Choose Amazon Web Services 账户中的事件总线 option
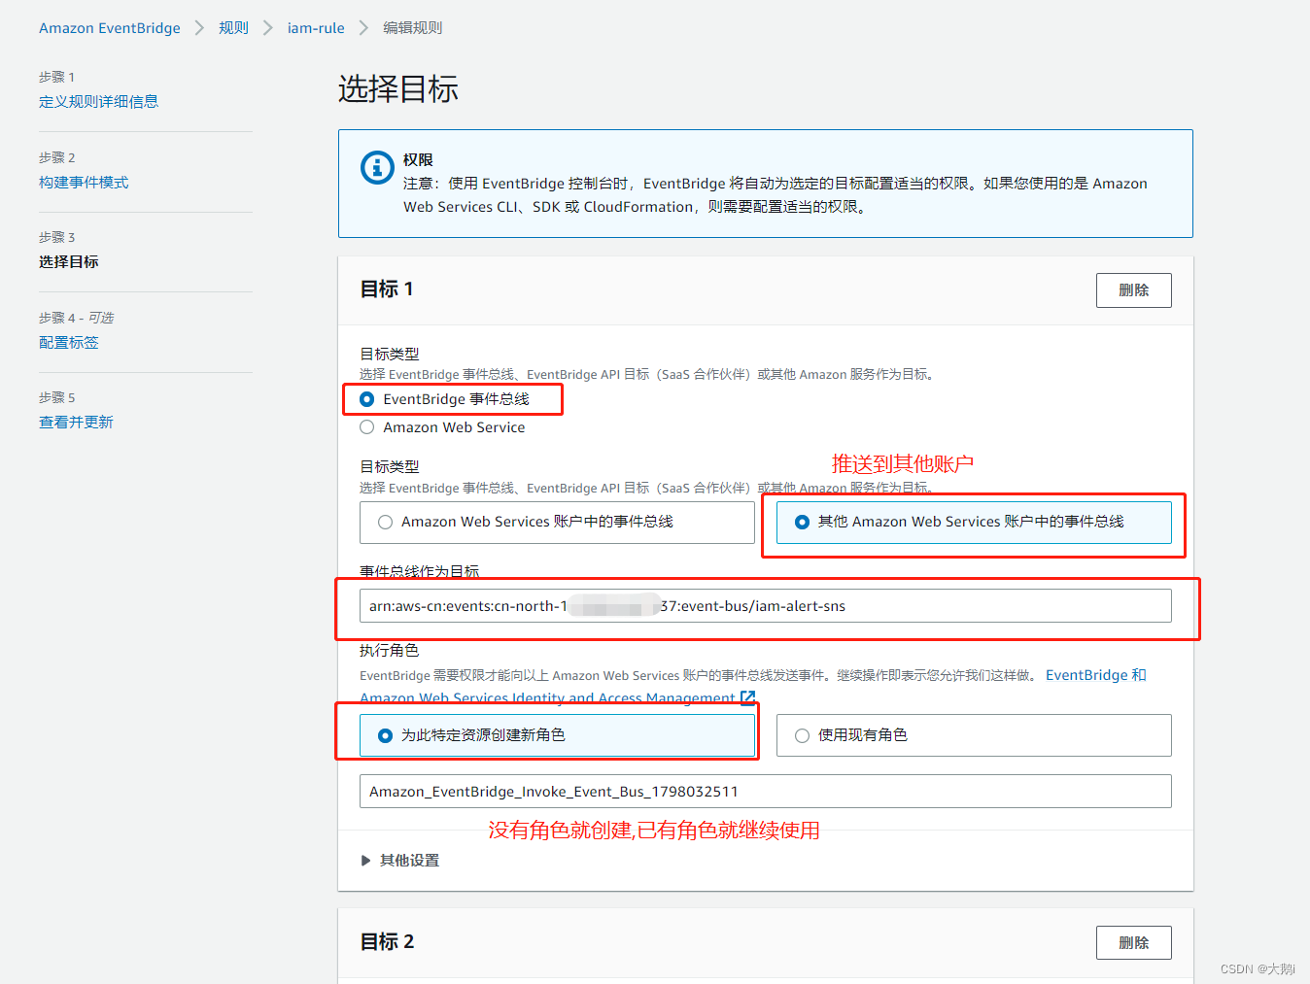 pos(557,522)
